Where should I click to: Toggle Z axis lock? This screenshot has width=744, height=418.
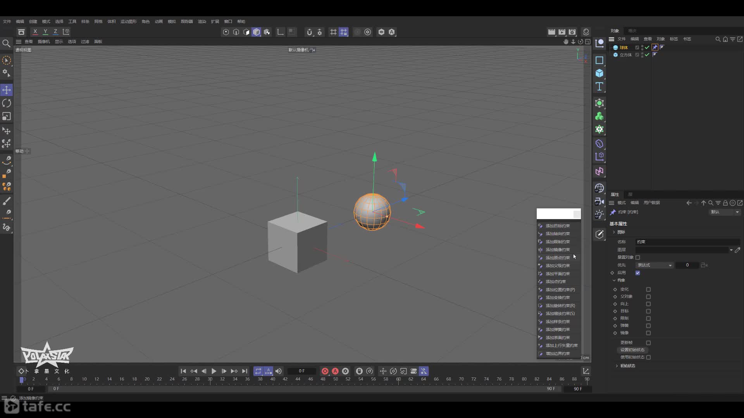tap(55, 32)
